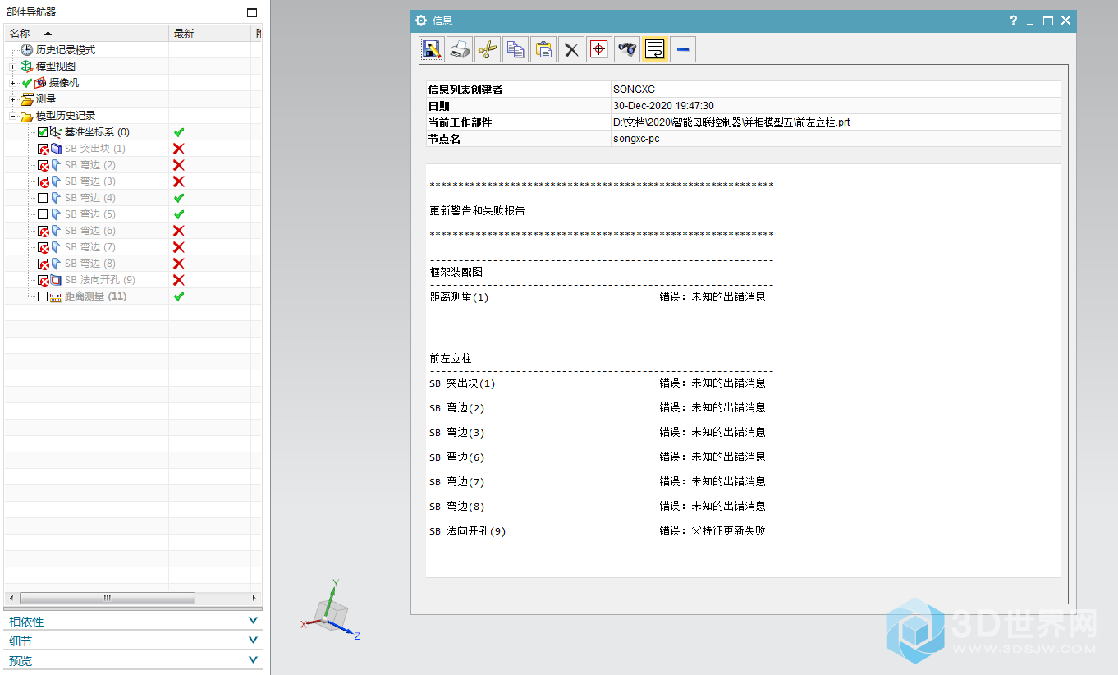Viewport: 1118px width, 675px height.
Task: Check the 距离测量 (11) checkbox
Action: tap(43, 296)
